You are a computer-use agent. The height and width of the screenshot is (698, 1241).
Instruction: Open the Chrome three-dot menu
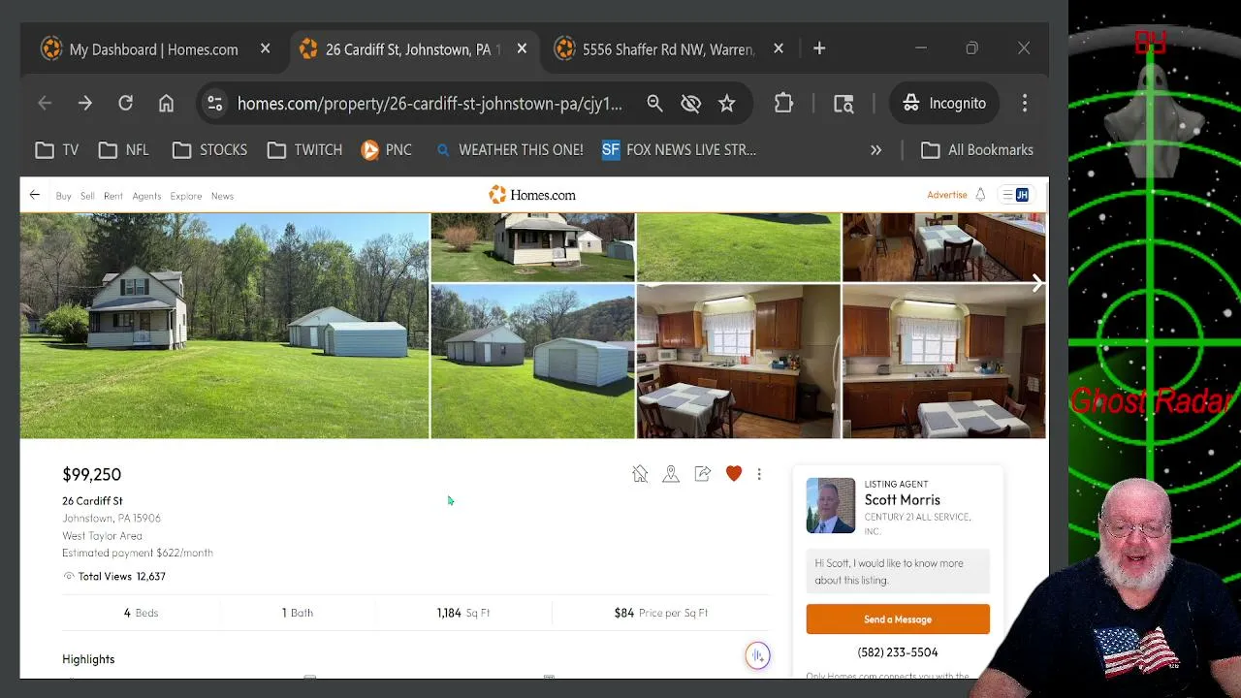tap(1025, 103)
